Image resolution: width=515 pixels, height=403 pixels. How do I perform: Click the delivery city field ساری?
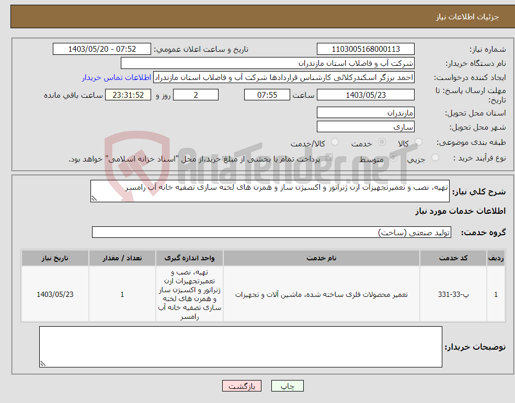pos(365,127)
